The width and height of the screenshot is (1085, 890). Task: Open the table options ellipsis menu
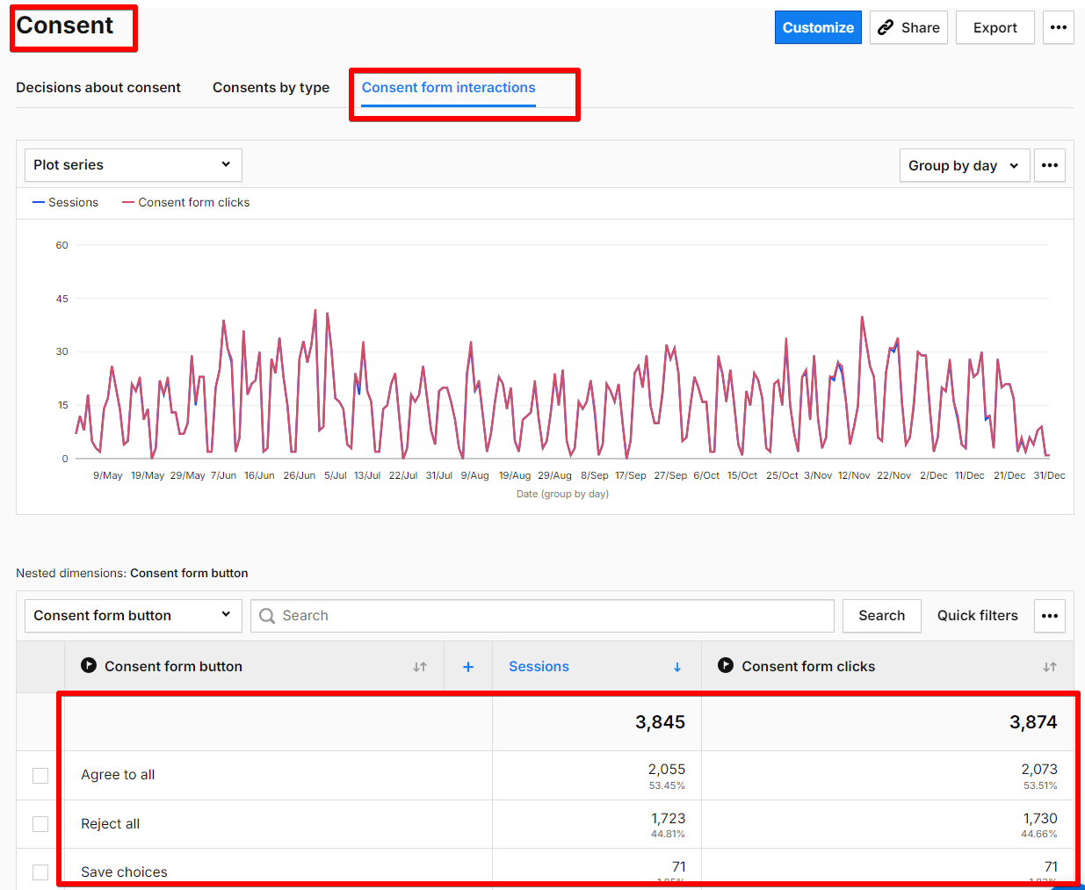point(1049,616)
